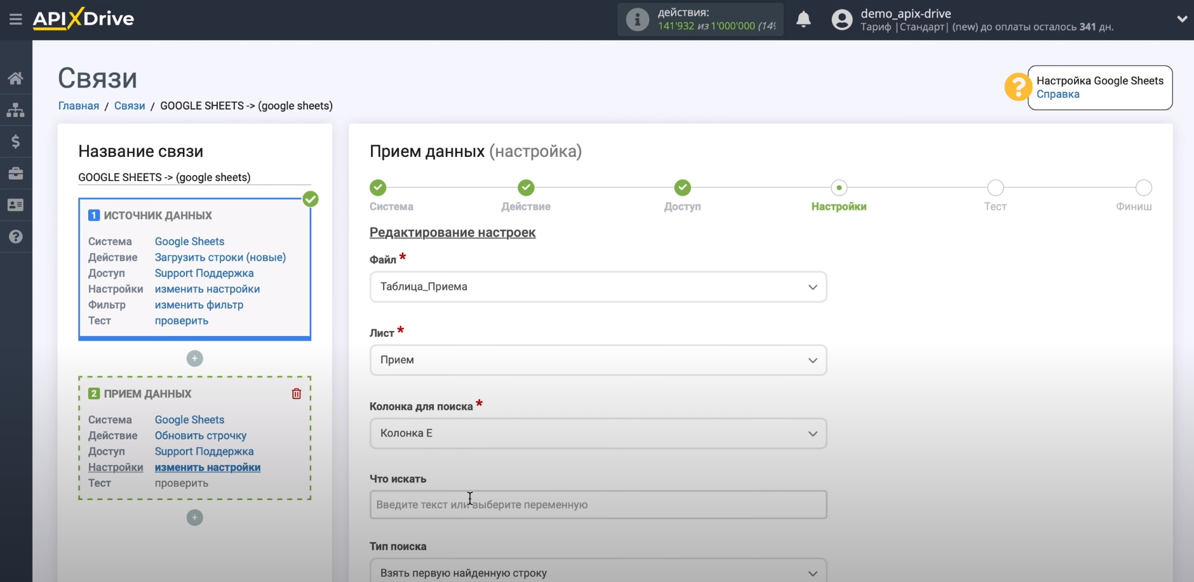Click source Google Sheets system link
Image resolution: width=1194 pixels, height=582 pixels.
tap(189, 241)
